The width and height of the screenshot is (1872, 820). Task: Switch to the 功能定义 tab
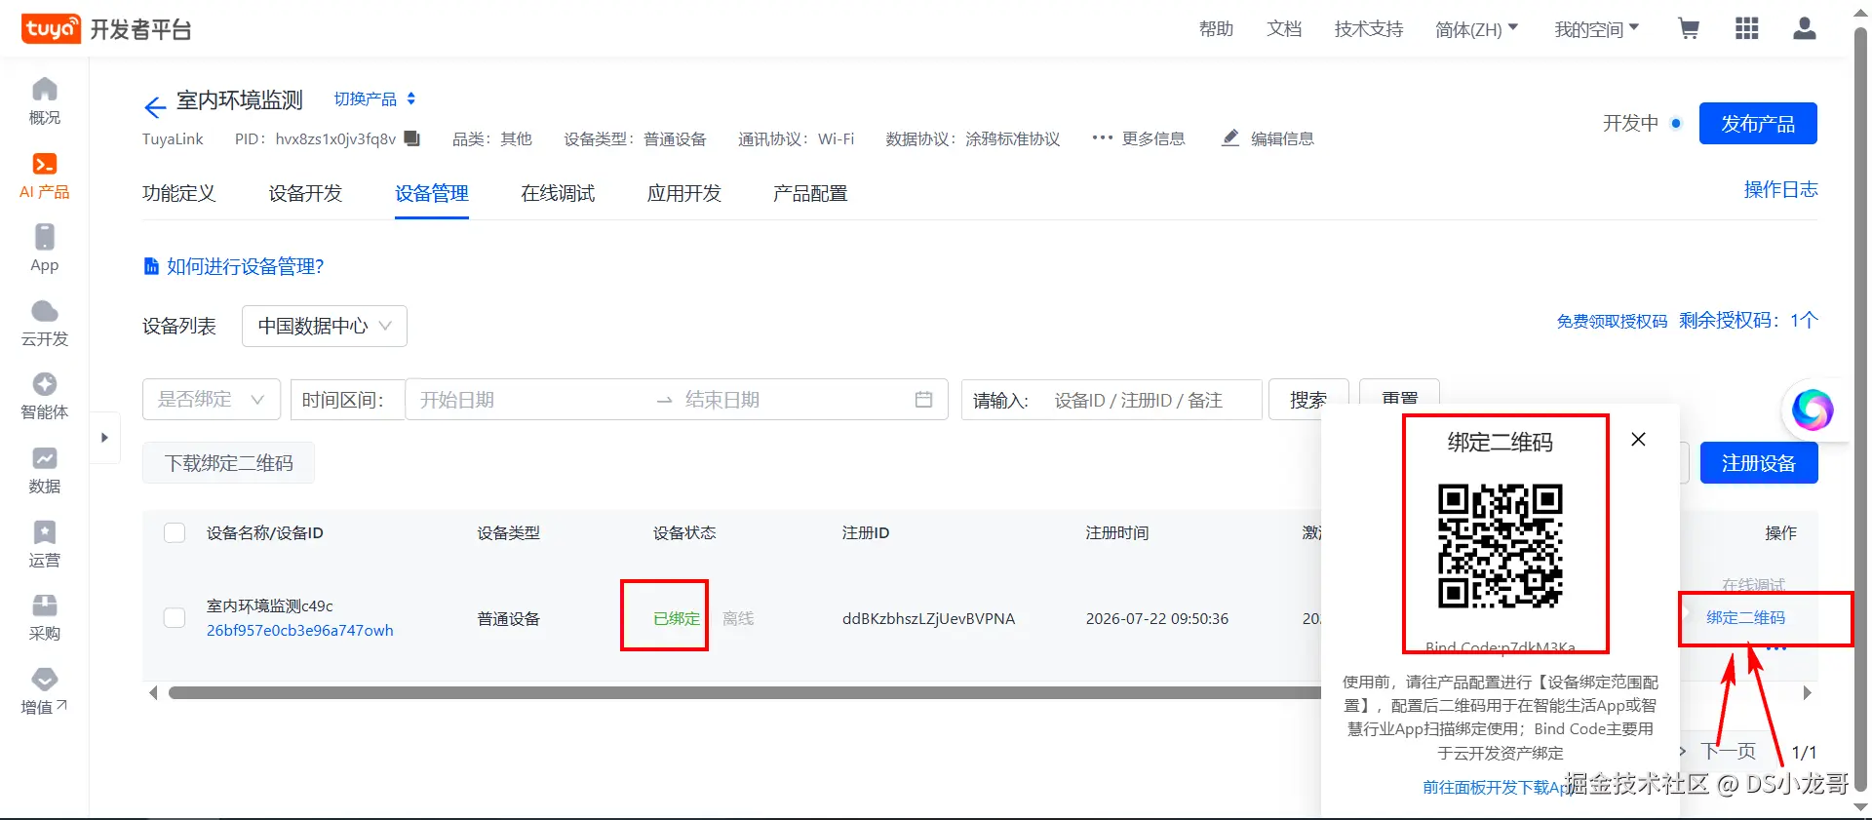point(178,193)
